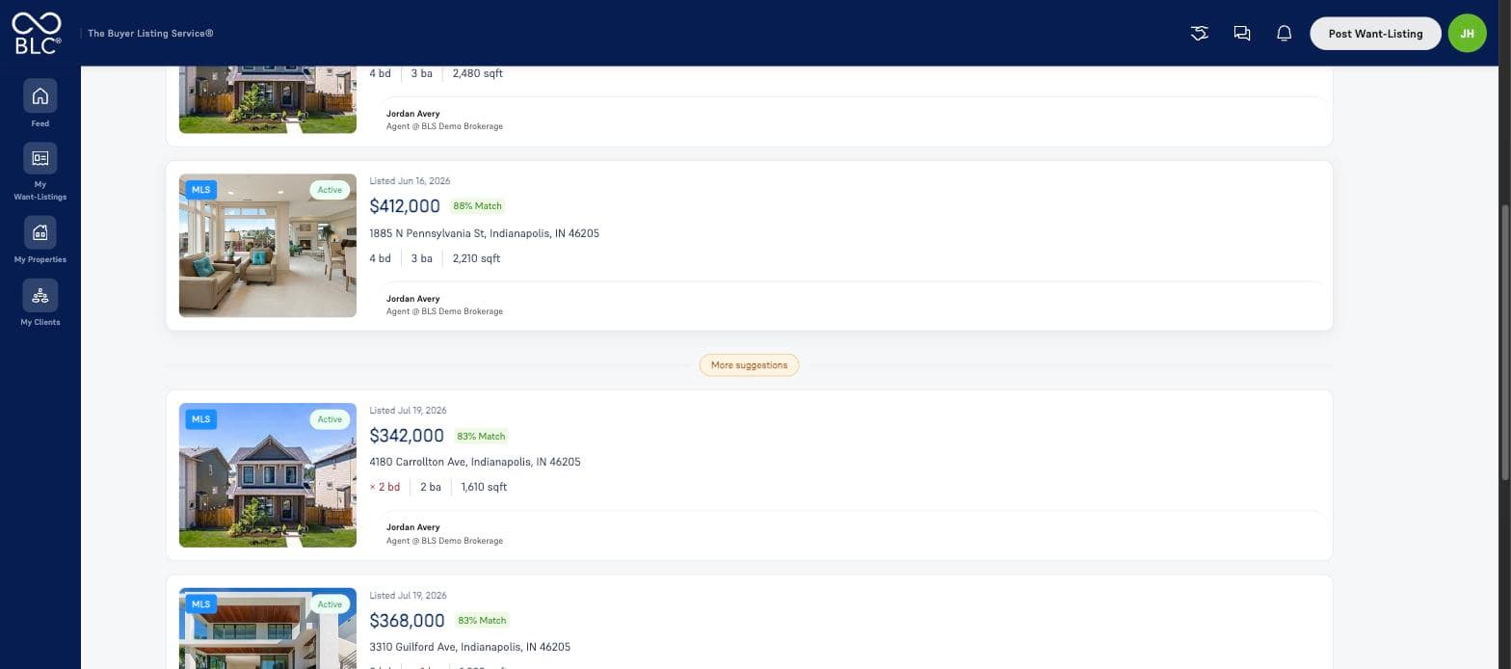This screenshot has height=669, width=1511.
Task: Open JH user avatar menu
Action: [1467, 33]
